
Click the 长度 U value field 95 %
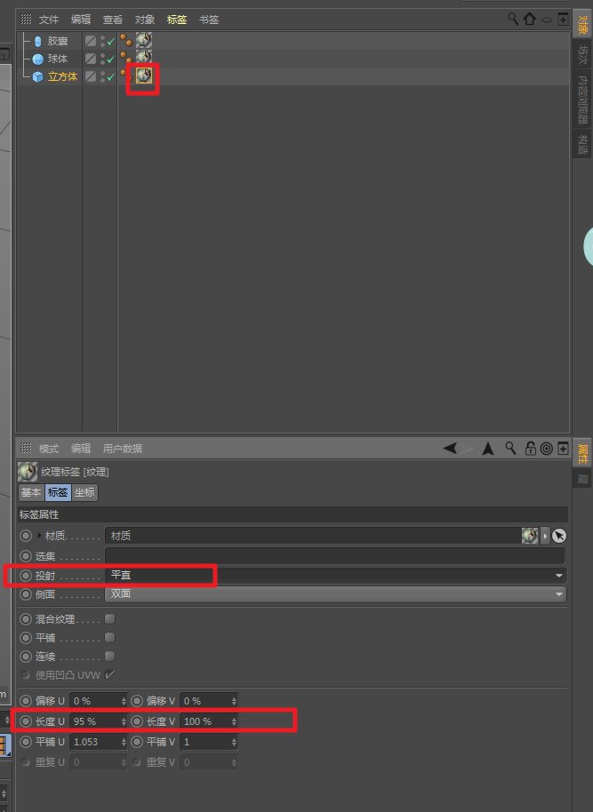(x=95, y=721)
